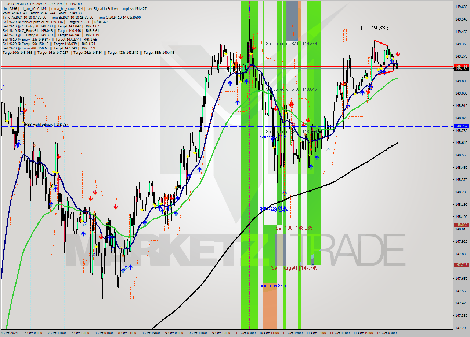Click the 'Sell 100 | 148.039' label

[x=294, y=228]
